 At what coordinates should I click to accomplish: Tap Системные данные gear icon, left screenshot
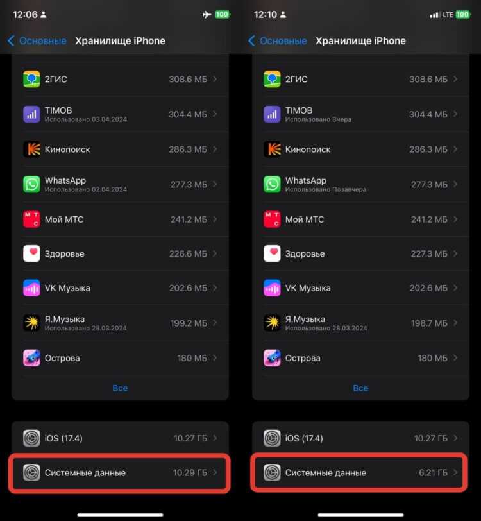tap(31, 472)
